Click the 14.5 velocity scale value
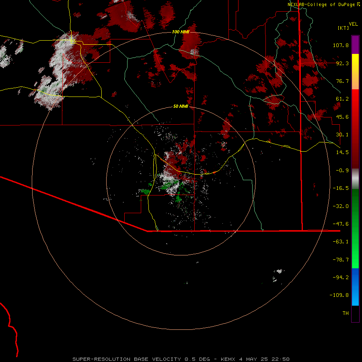The width and height of the screenshot is (362, 362). [342, 152]
